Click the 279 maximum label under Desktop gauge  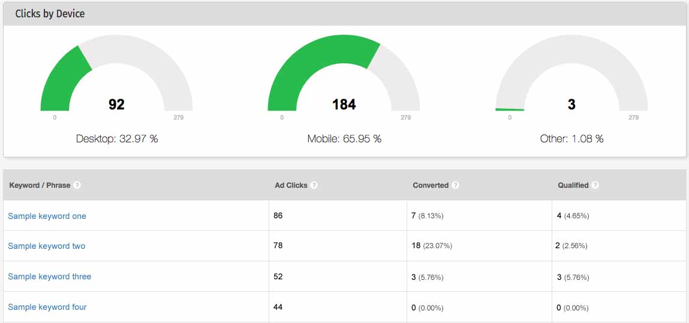[x=179, y=117]
